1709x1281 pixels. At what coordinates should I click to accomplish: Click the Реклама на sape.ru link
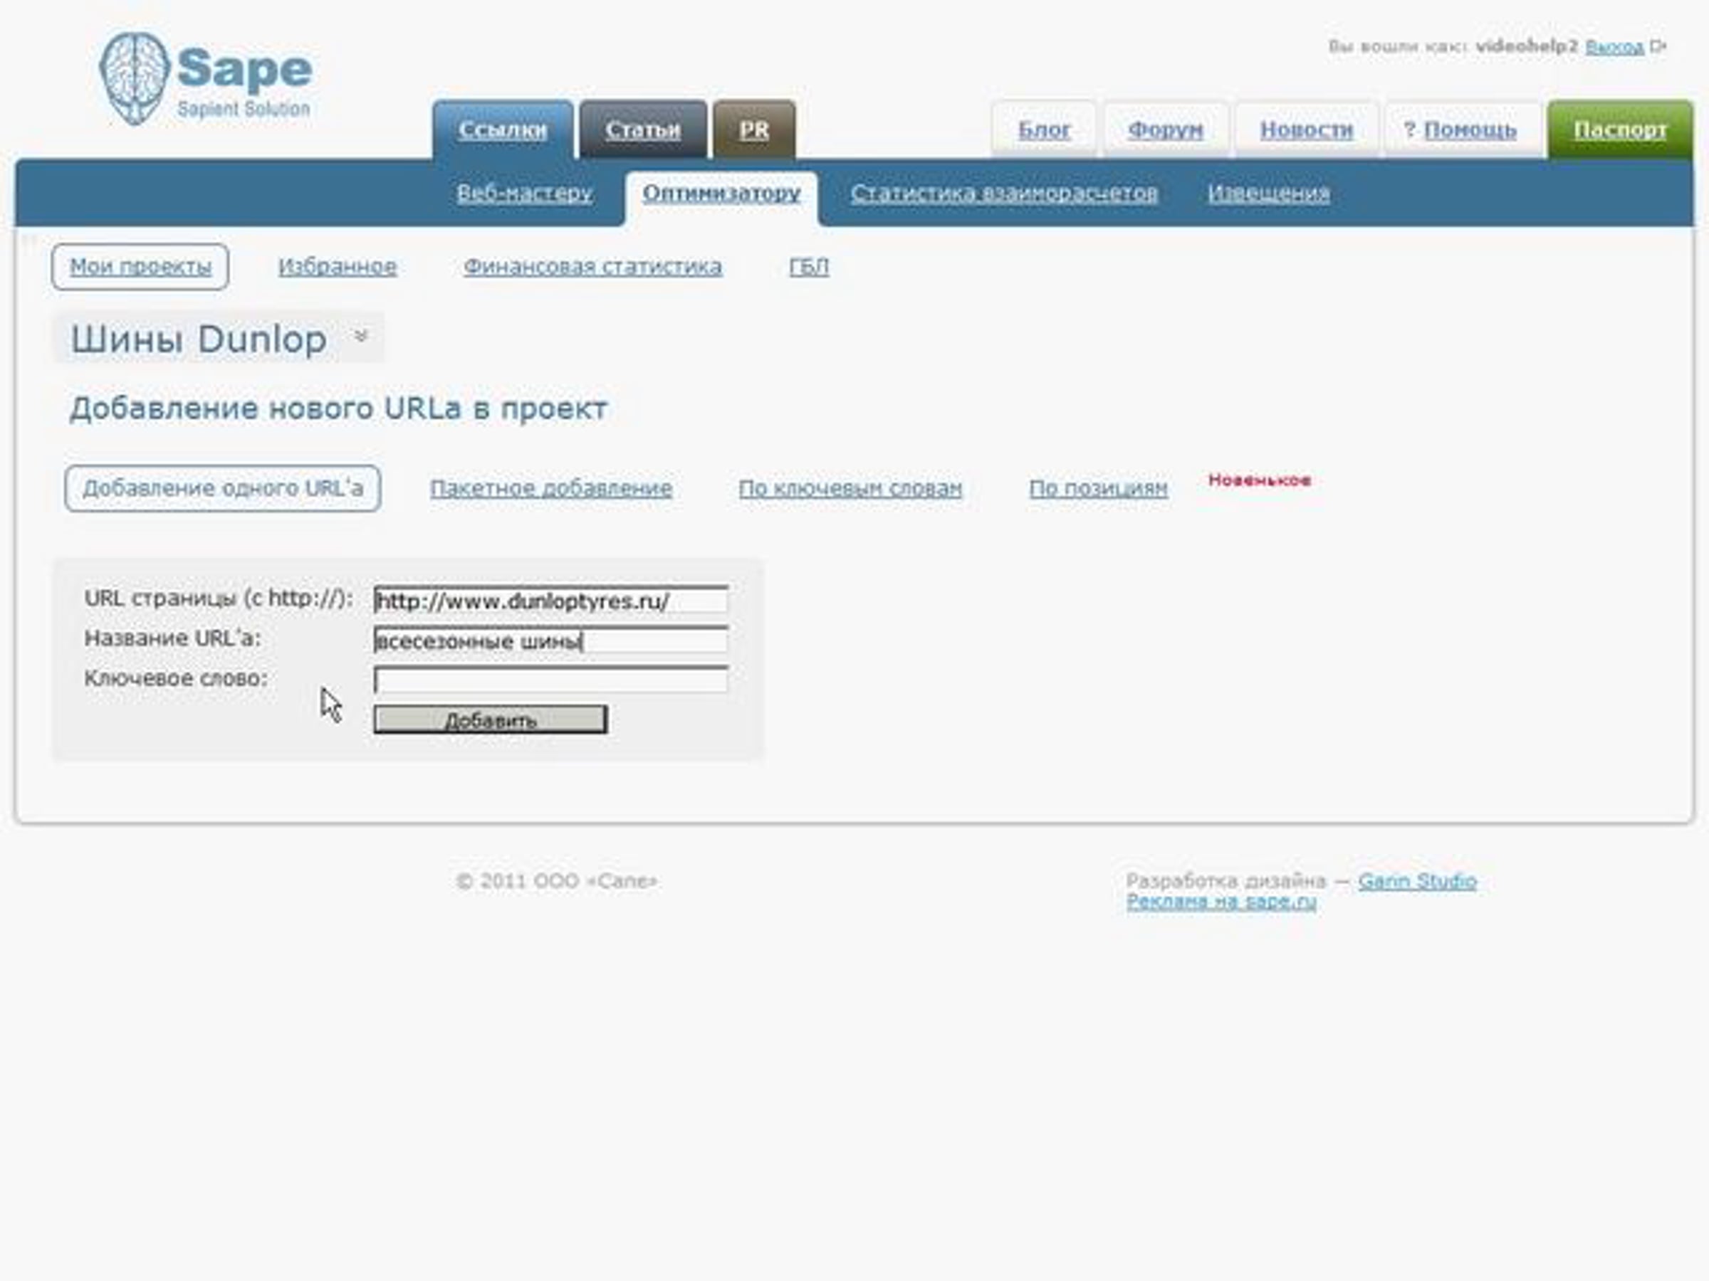point(1221,902)
